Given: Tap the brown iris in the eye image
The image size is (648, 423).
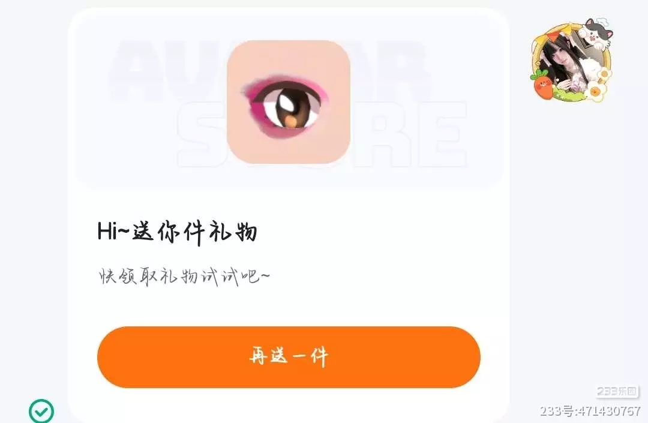Looking at the screenshot, I should [294, 107].
